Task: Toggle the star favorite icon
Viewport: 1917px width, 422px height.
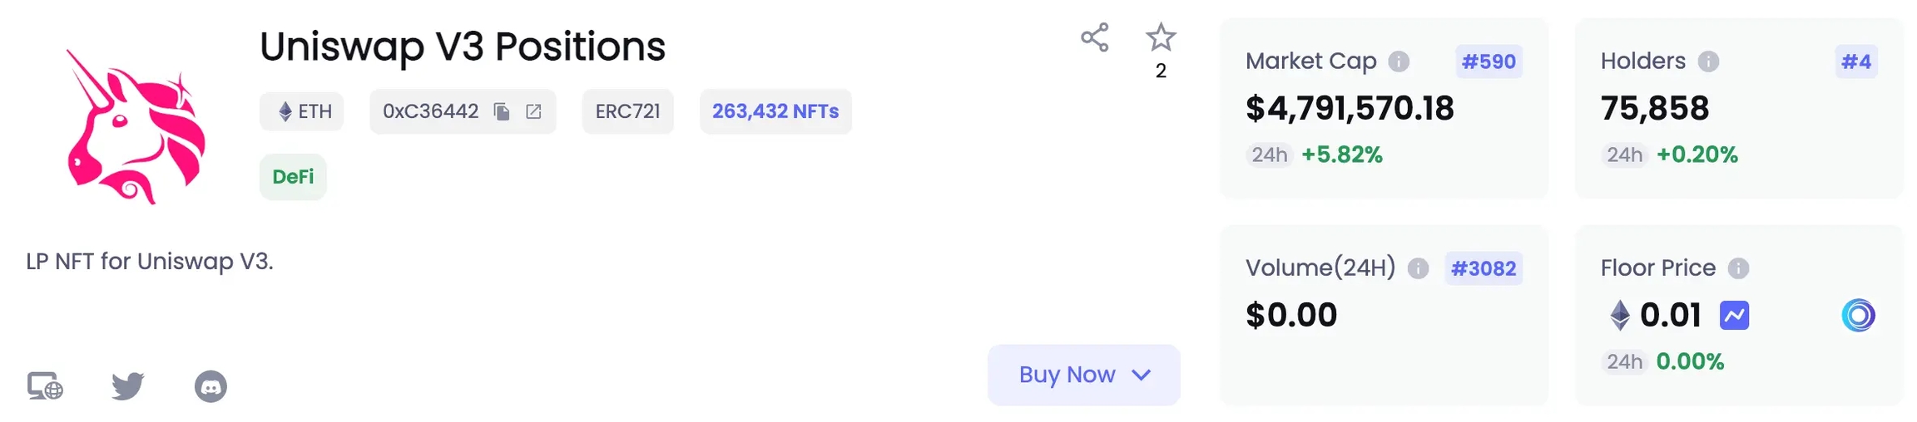Action: [1161, 37]
